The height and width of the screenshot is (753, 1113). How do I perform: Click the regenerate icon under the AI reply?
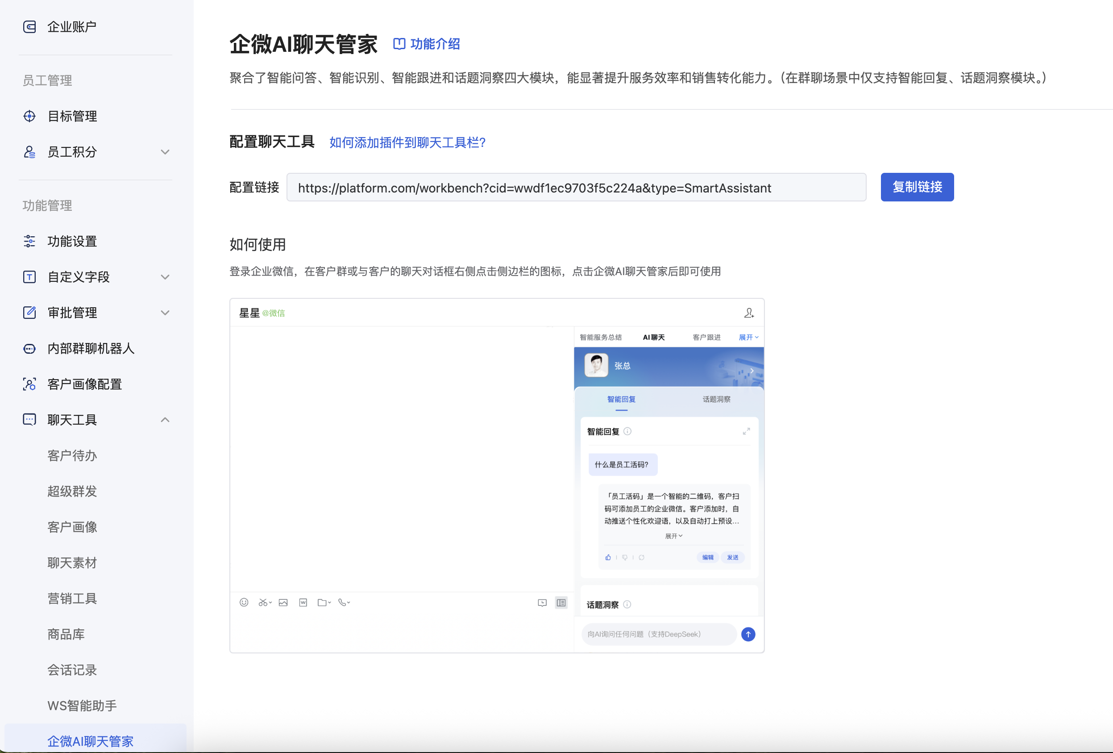(x=641, y=557)
